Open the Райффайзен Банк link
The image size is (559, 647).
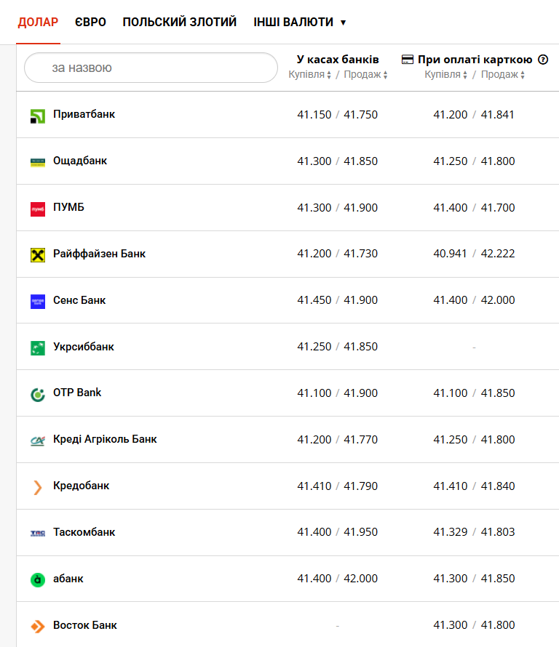click(99, 254)
